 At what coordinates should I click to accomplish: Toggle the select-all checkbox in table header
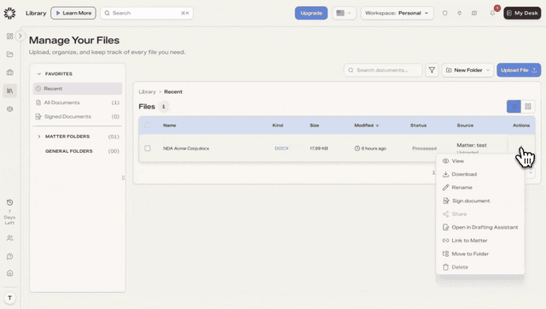(148, 125)
